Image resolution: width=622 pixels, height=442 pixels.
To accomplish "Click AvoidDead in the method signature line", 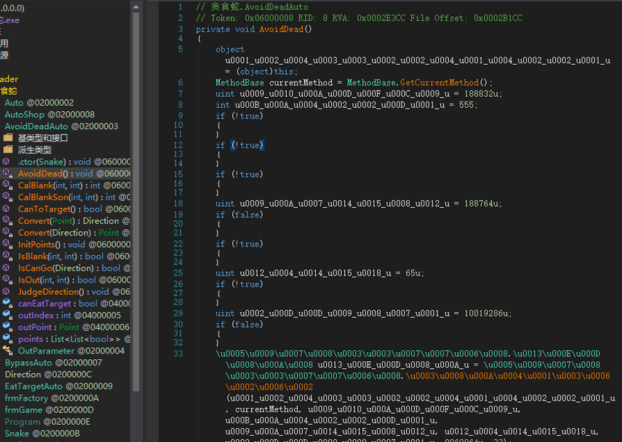I will tap(281, 29).
